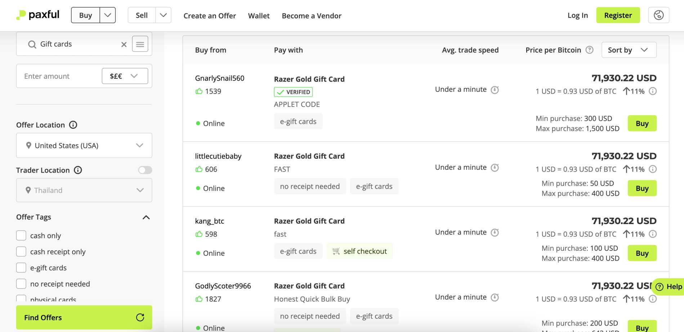
Task: Click Price per Bitcoin help icon
Action: [589, 50]
